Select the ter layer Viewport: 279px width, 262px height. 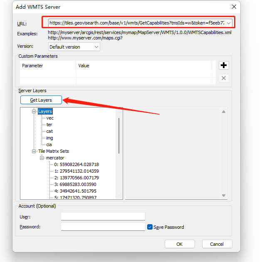[x=49, y=125]
